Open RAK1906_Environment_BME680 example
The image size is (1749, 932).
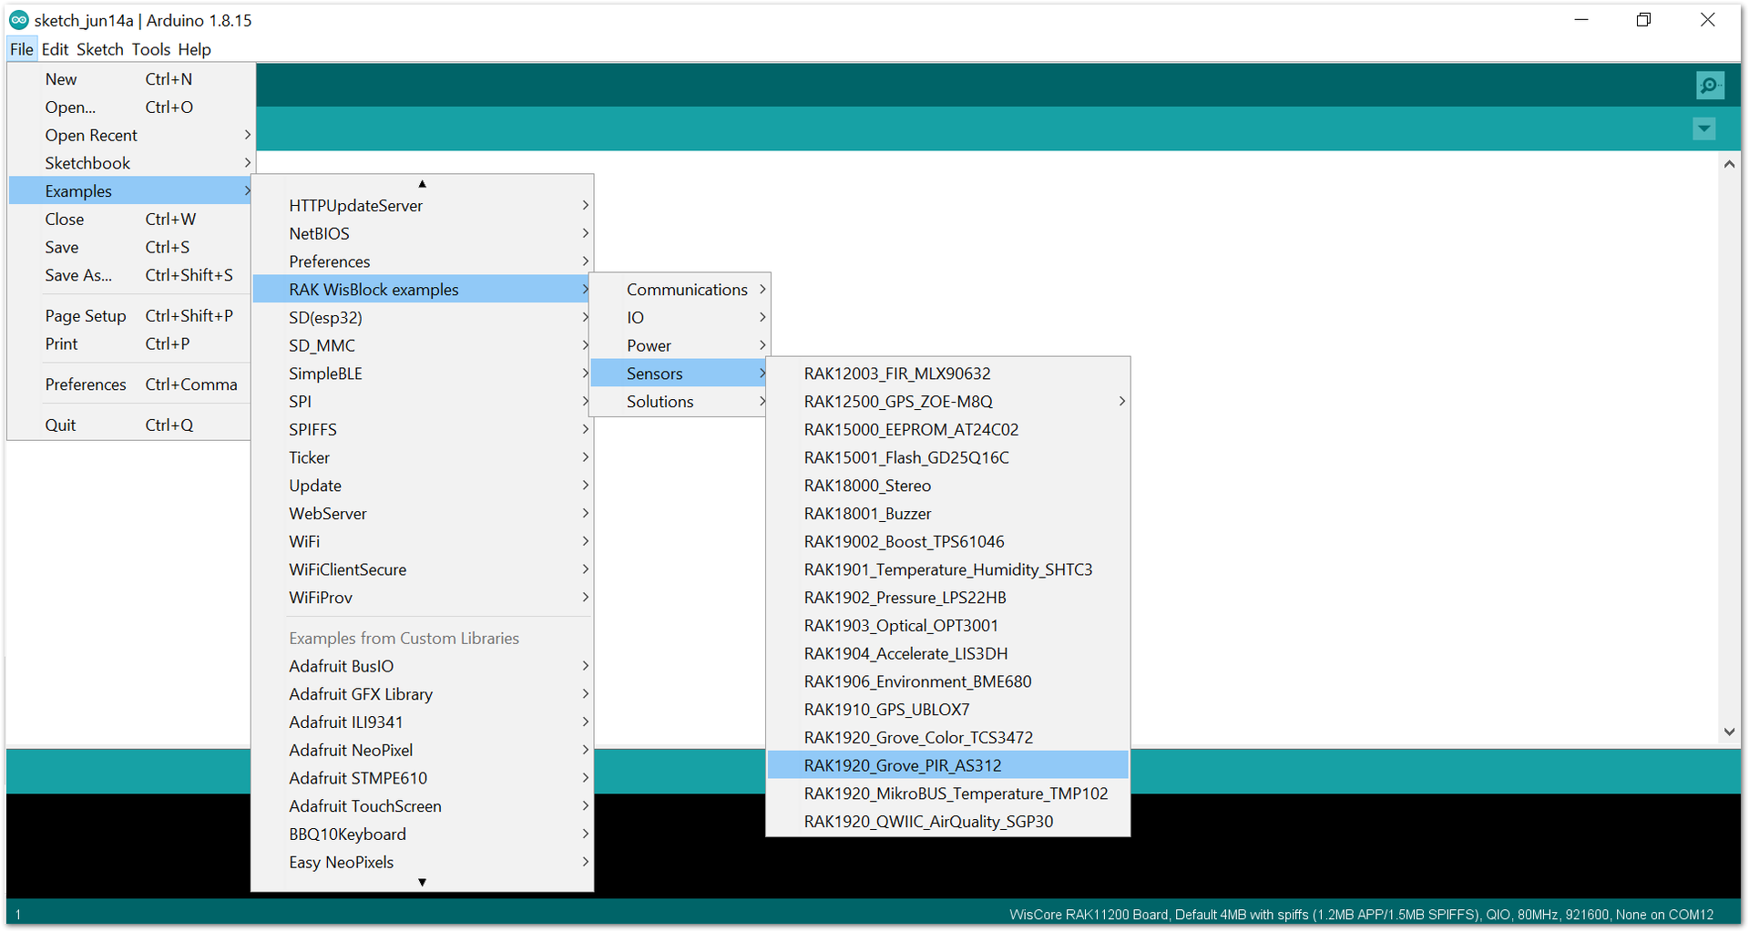tap(947, 682)
